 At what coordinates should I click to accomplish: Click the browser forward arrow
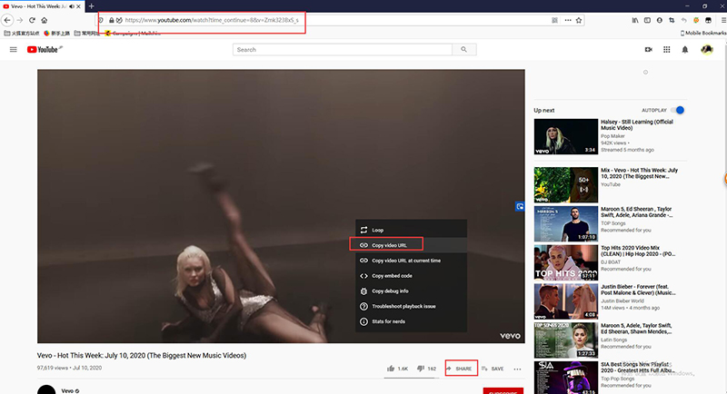19,20
